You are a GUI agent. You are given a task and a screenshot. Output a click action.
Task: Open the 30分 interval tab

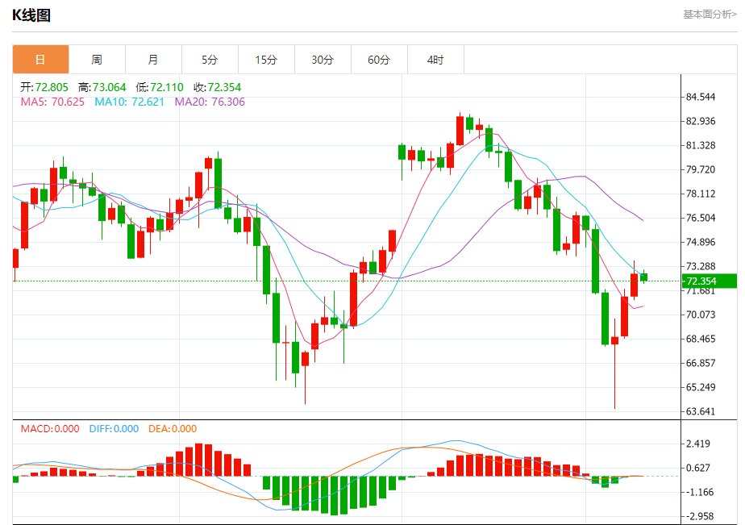click(x=323, y=60)
